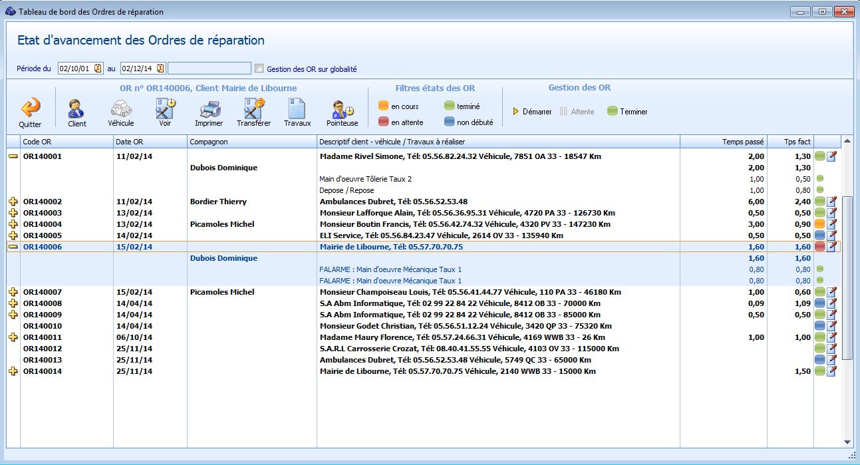This screenshot has width=860, height=465.
Task: Open the Travaux document icon
Action: click(297, 108)
